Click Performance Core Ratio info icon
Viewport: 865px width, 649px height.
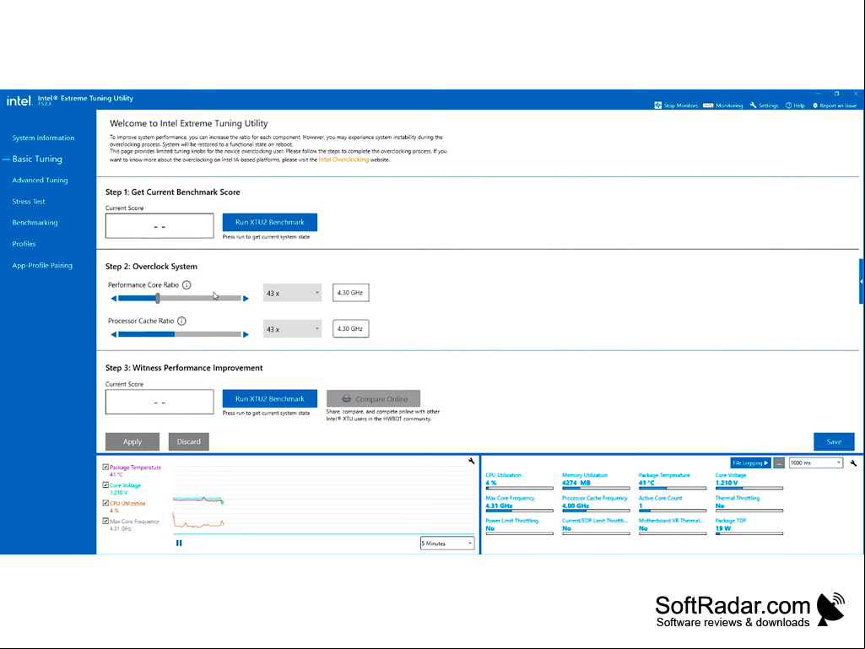pyautogui.click(x=187, y=284)
